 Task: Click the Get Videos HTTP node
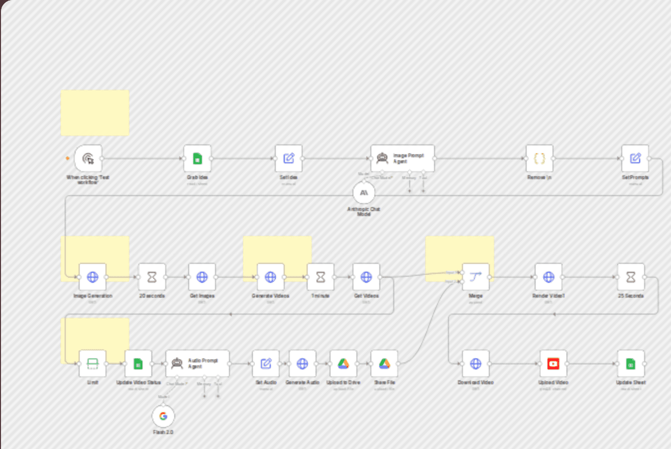click(366, 277)
